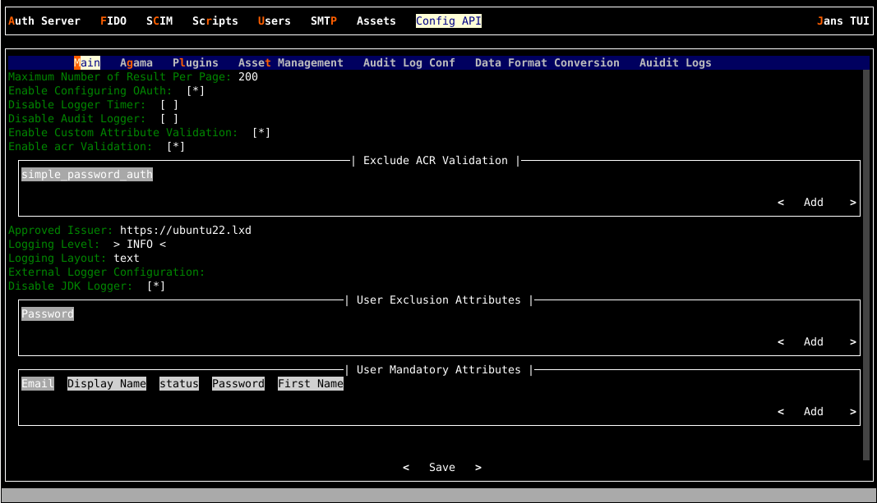Select the Agama tab
Image resolution: width=877 pixels, height=503 pixels.
pyautogui.click(x=136, y=63)
